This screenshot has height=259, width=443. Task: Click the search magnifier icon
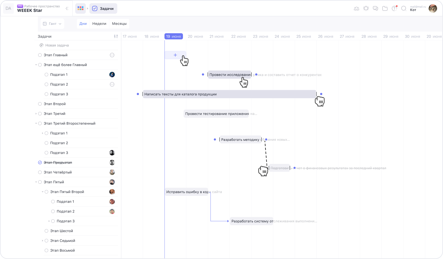point(404,8)
